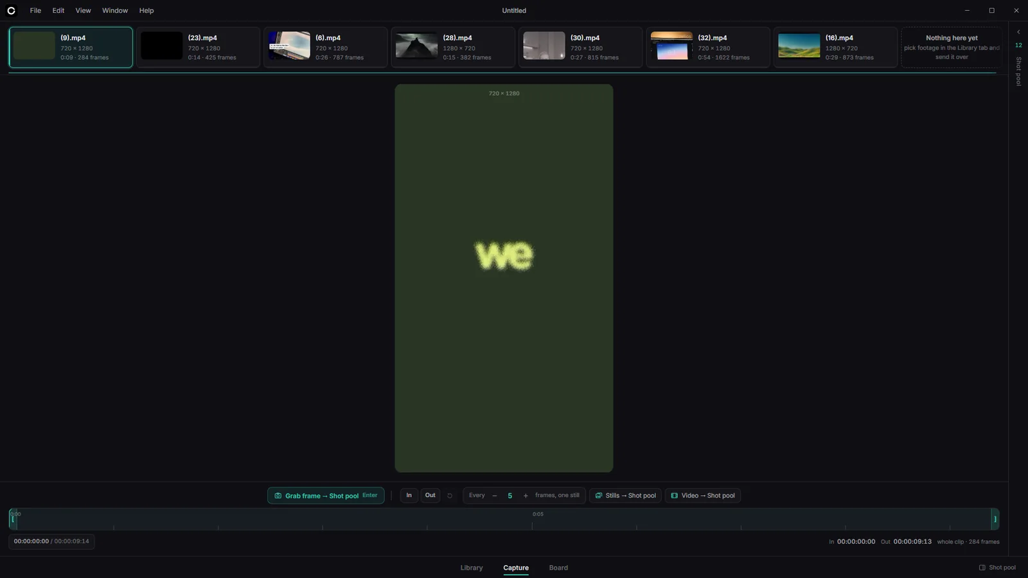Grab current frame to Shot pool
This screenshot has width=1028, height=578.
(x=326, y=496)
